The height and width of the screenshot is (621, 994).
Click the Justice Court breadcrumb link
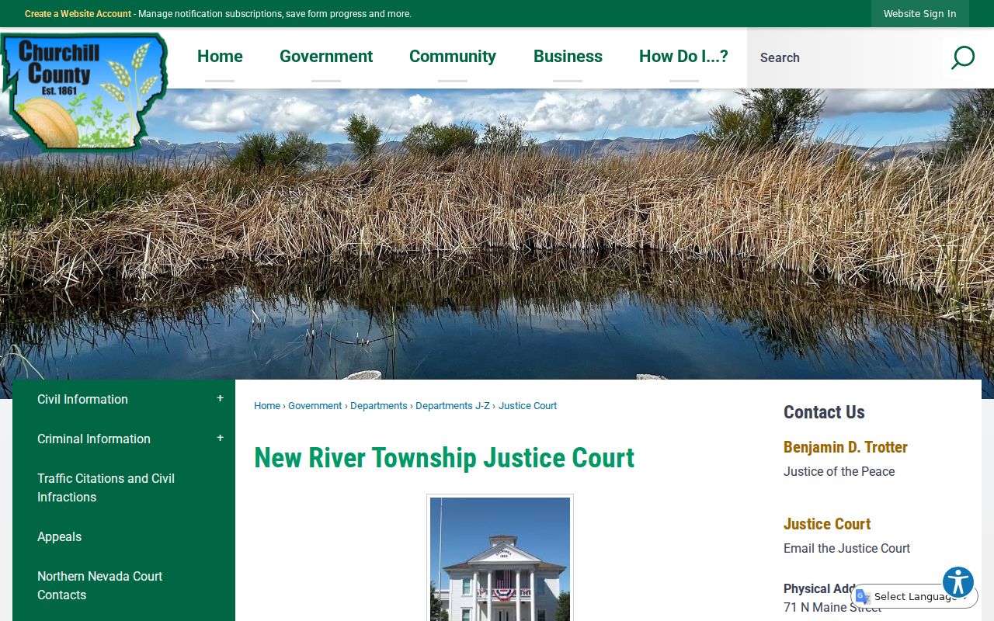527,406
